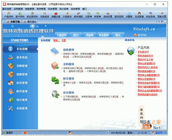The width and height of the screenshot is (172, 140).
Task: Click the 退出 banner button
Action: coord(118,35)
